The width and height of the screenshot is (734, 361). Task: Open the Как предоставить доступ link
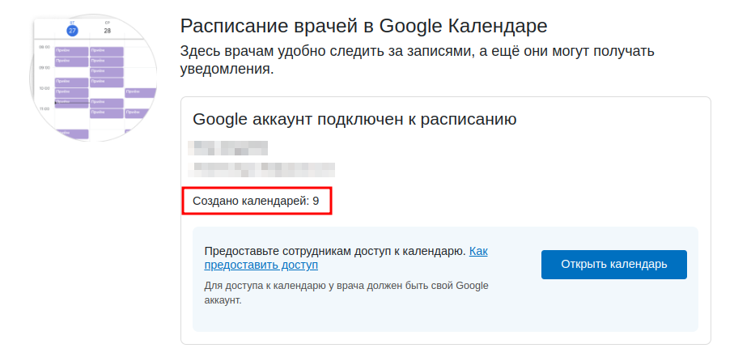[x=346, y=258]
